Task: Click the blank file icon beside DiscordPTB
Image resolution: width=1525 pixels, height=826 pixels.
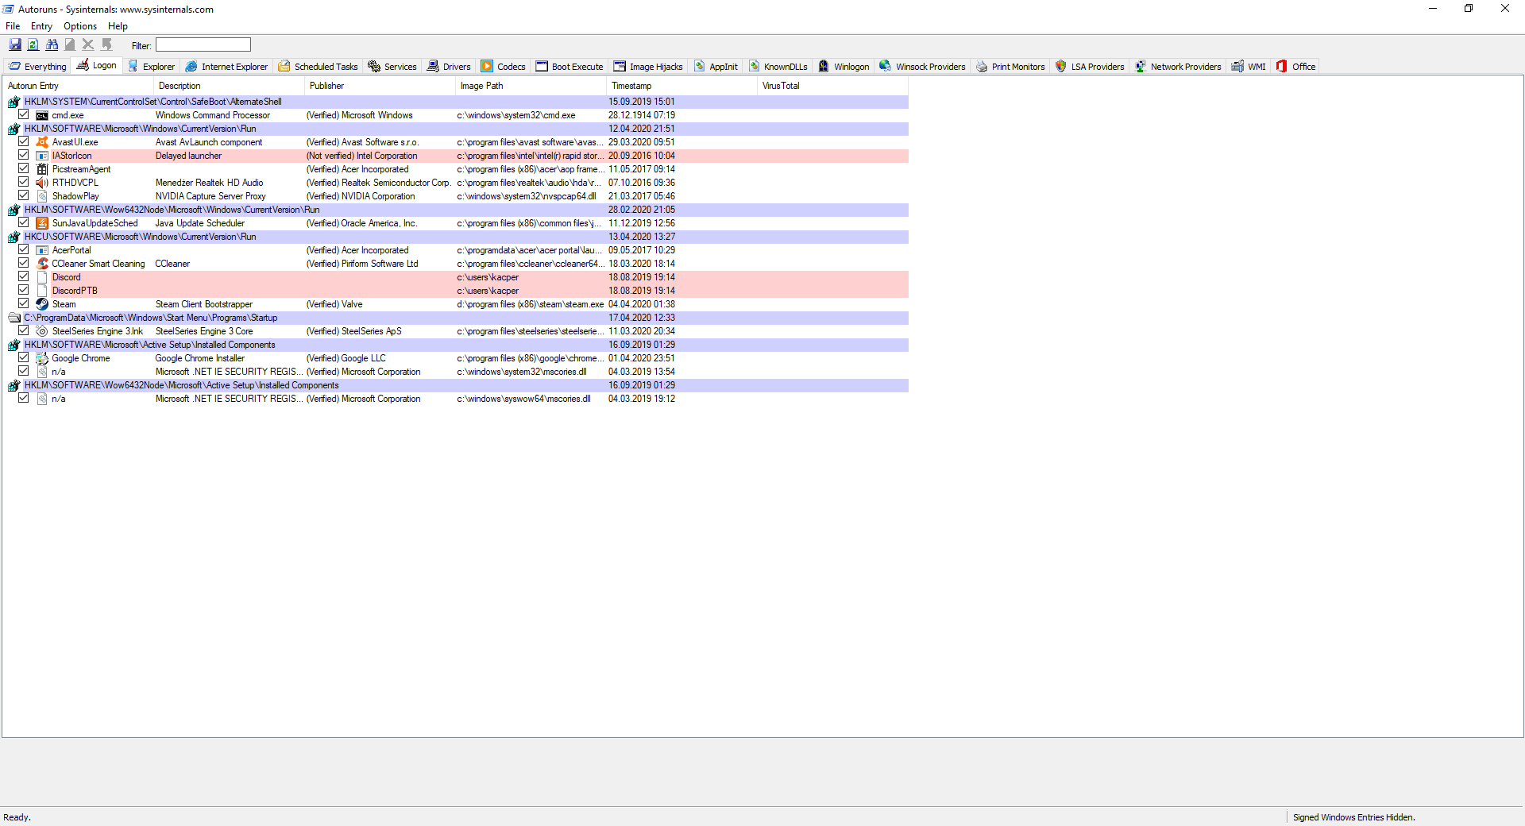Action: click(42, 291)
